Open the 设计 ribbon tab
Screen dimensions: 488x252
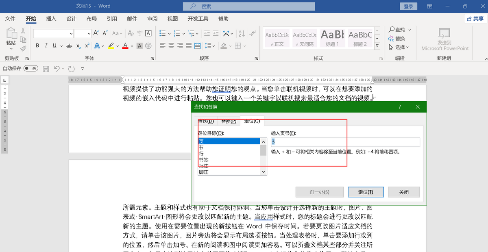72,19
